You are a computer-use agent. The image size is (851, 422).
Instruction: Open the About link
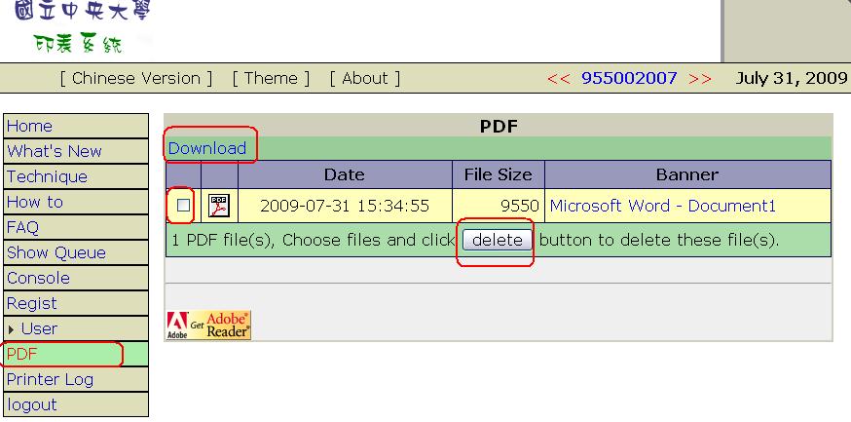tap(365, 79)
